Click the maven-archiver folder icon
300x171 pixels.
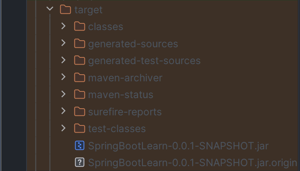coord(80,78)
